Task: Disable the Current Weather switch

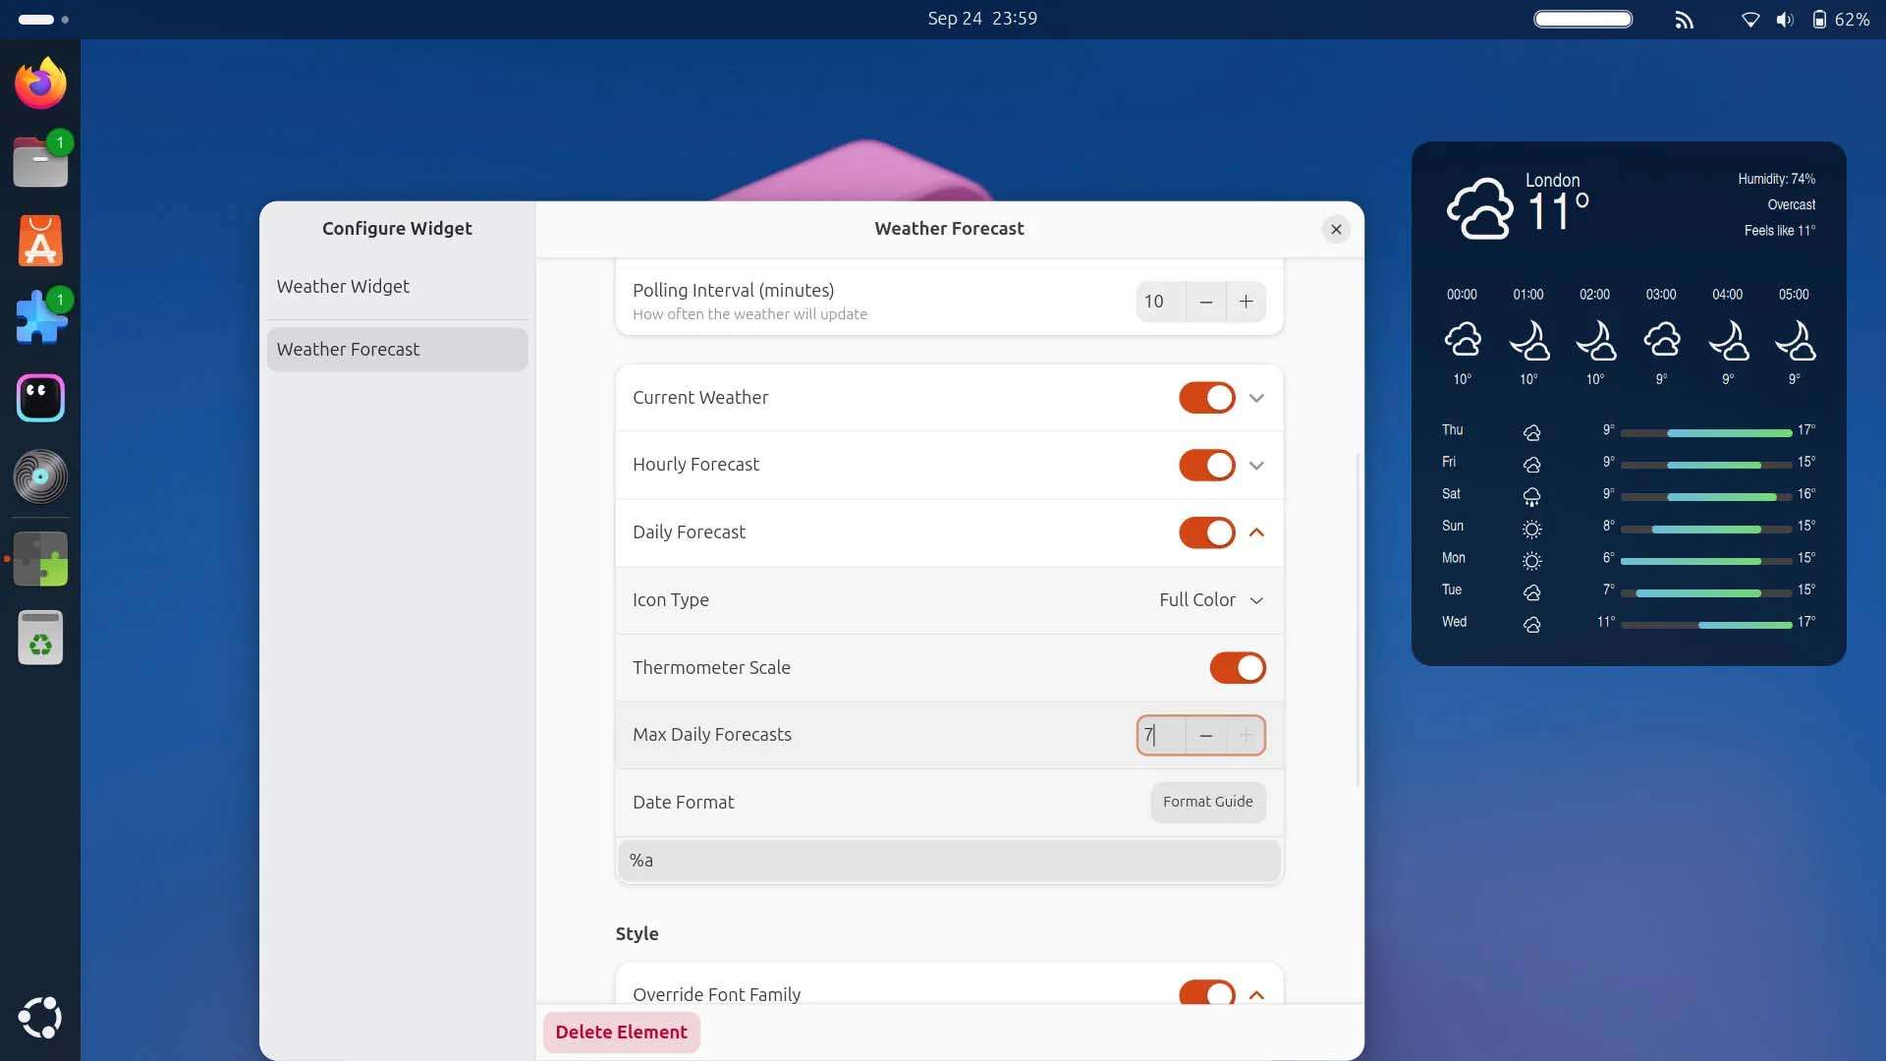Action: tap(1206, 398)
